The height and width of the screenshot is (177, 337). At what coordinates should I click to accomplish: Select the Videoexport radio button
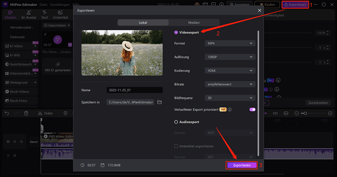[176, 32]
